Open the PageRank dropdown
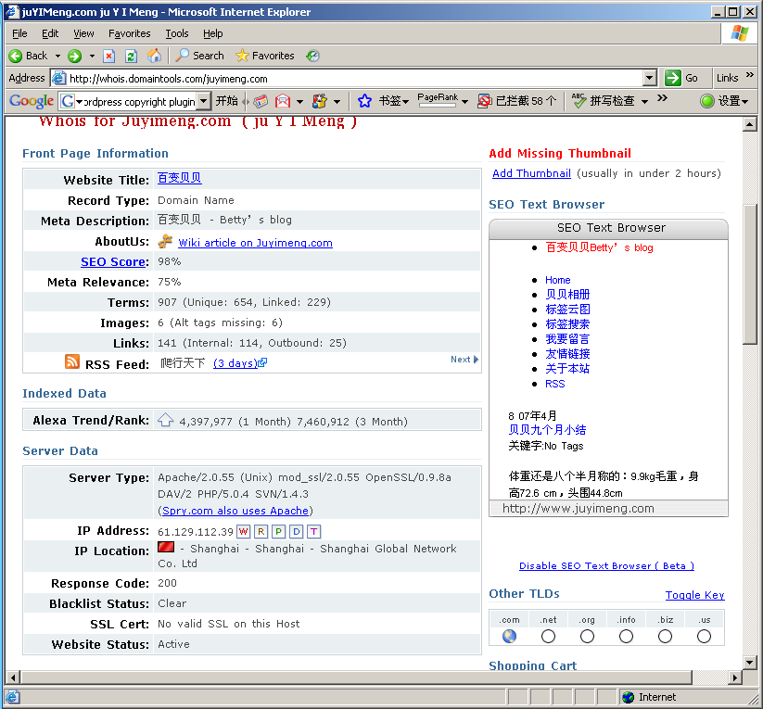The height and width of the screenshot is (709, 763). (465, 102)
